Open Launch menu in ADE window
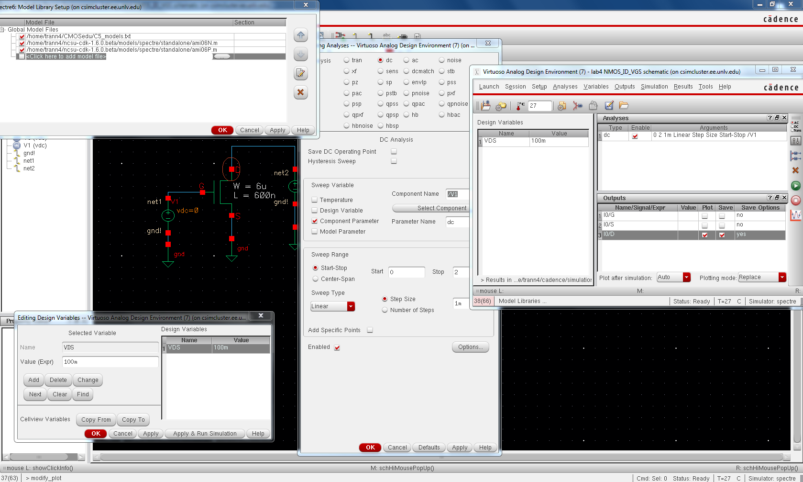The width and height of the screenshot is (803, 482). (x=489, y=87)
